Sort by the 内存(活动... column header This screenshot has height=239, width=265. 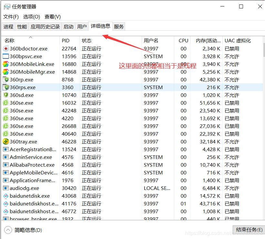(x=207, y=41)
